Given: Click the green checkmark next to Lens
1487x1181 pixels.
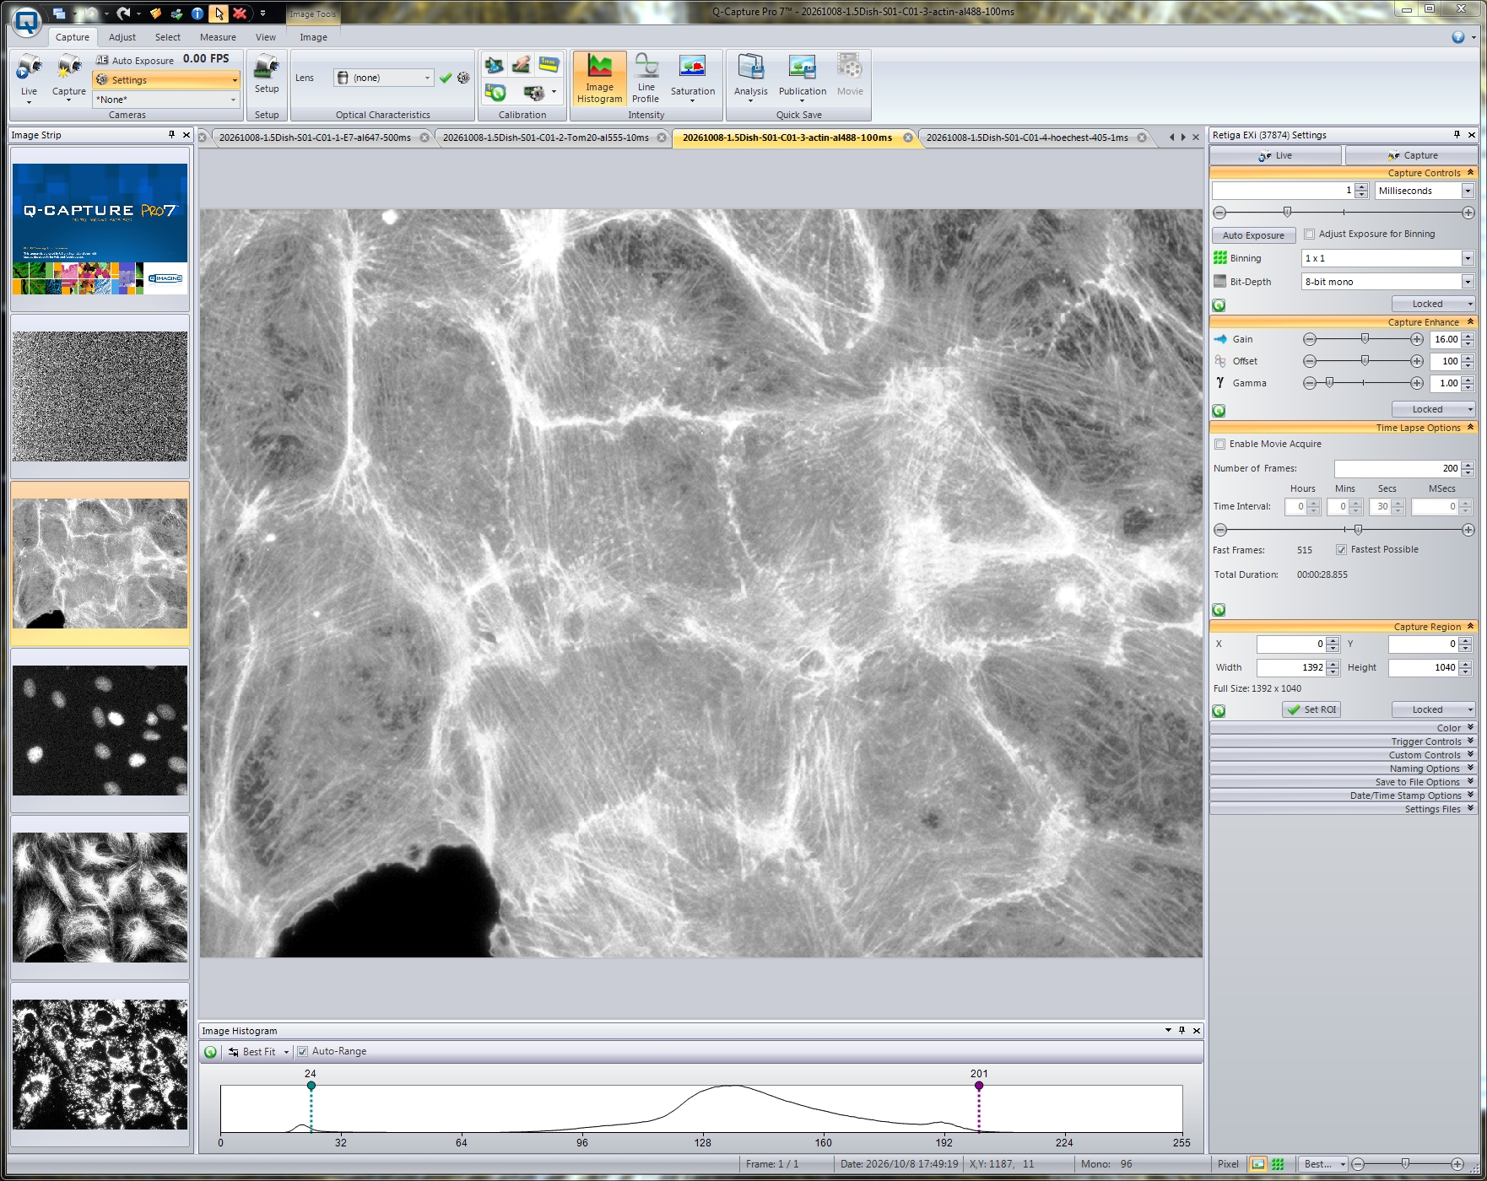Looking at the screenshot, I should point(446,78).
